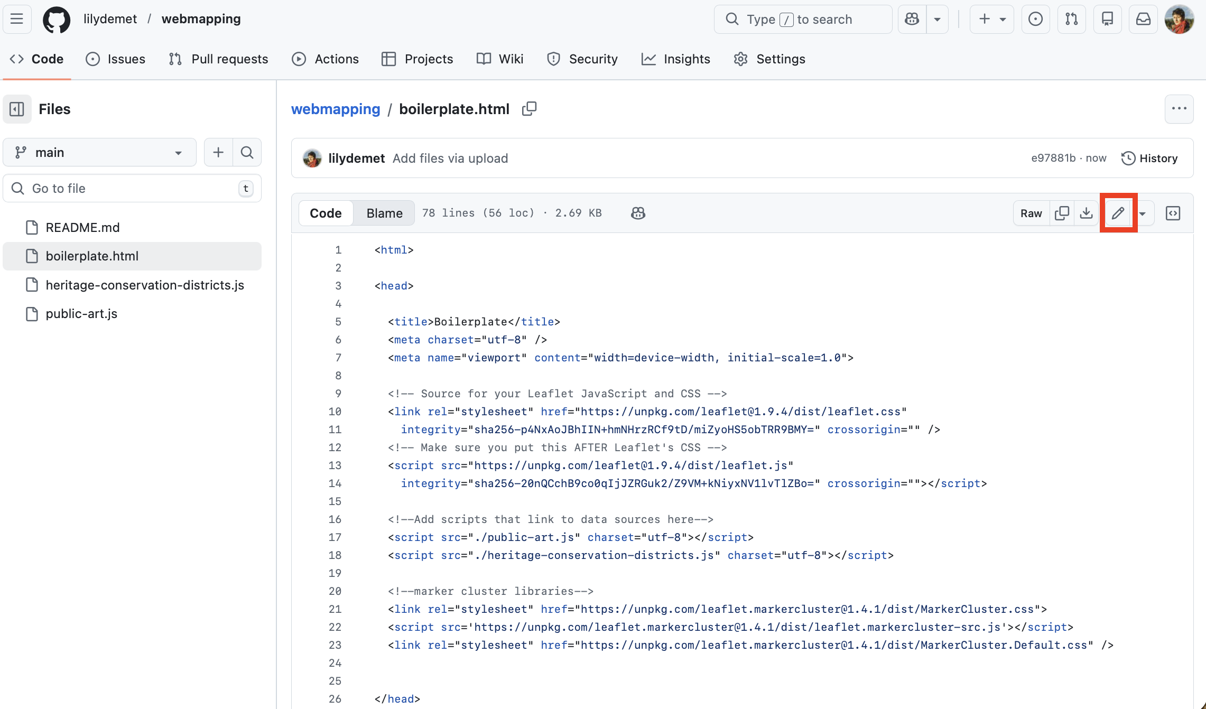Focus the Go to file field
This screenshot has height=709, width=1206.
pyautogui.click(x=132, y=189)
